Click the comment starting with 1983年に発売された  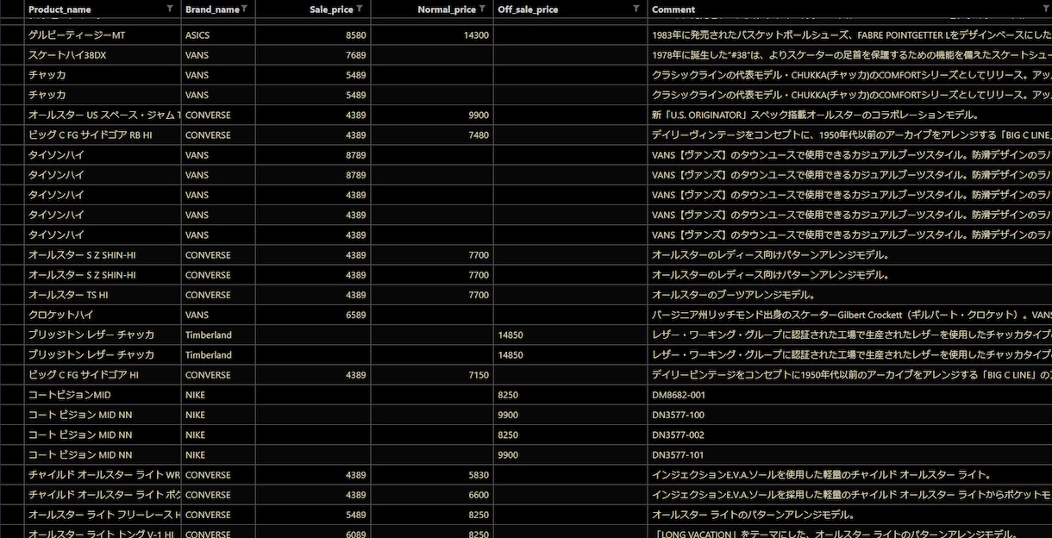pos(849,35)
